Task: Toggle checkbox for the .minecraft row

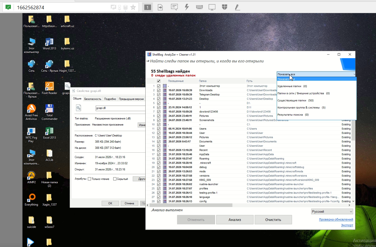Action: coord(159,163)
